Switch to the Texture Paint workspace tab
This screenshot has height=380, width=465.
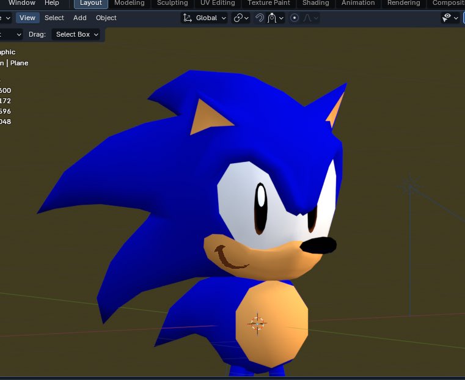click(269, 3)
